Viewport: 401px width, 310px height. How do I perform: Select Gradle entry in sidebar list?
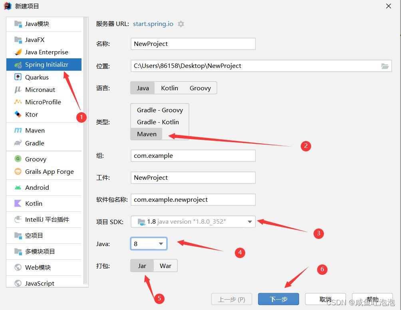(44, 143)
